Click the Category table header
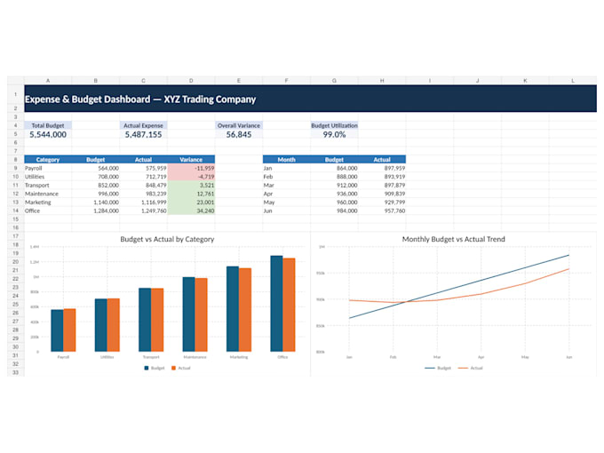The height and width of the screenshot is (453, 604). click(48, 160)
